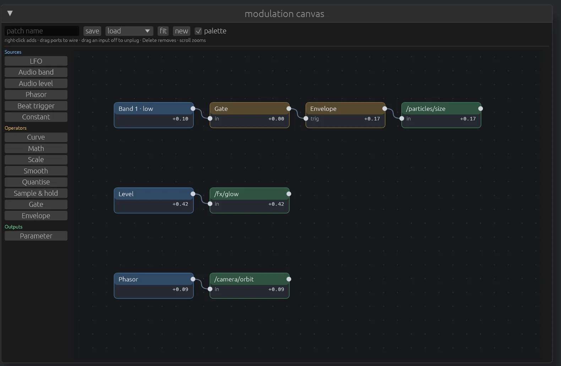Click the /camera/orbit output port
Image resolution: width=561 pixels, height=366 pixels.
coord(289,279)
